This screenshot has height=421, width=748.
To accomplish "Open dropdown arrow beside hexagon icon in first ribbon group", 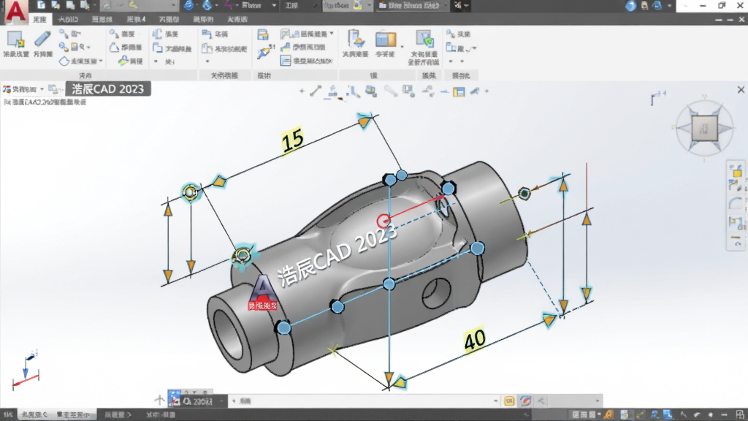I will tap(101, 61).
